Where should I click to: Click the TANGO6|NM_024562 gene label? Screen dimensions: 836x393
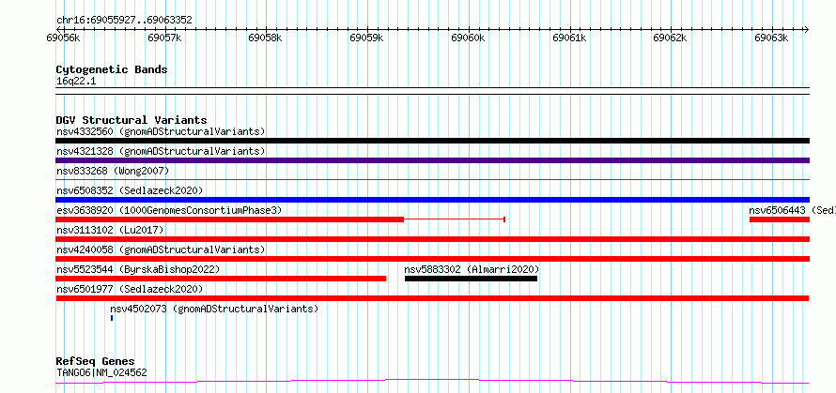pyautogui.click(x=101, y=372)
